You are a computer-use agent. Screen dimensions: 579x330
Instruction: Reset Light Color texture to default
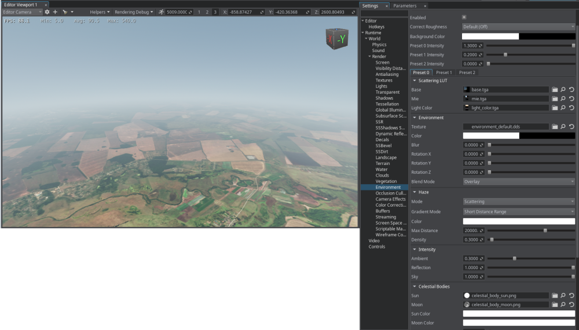click(x=571, y=108)
